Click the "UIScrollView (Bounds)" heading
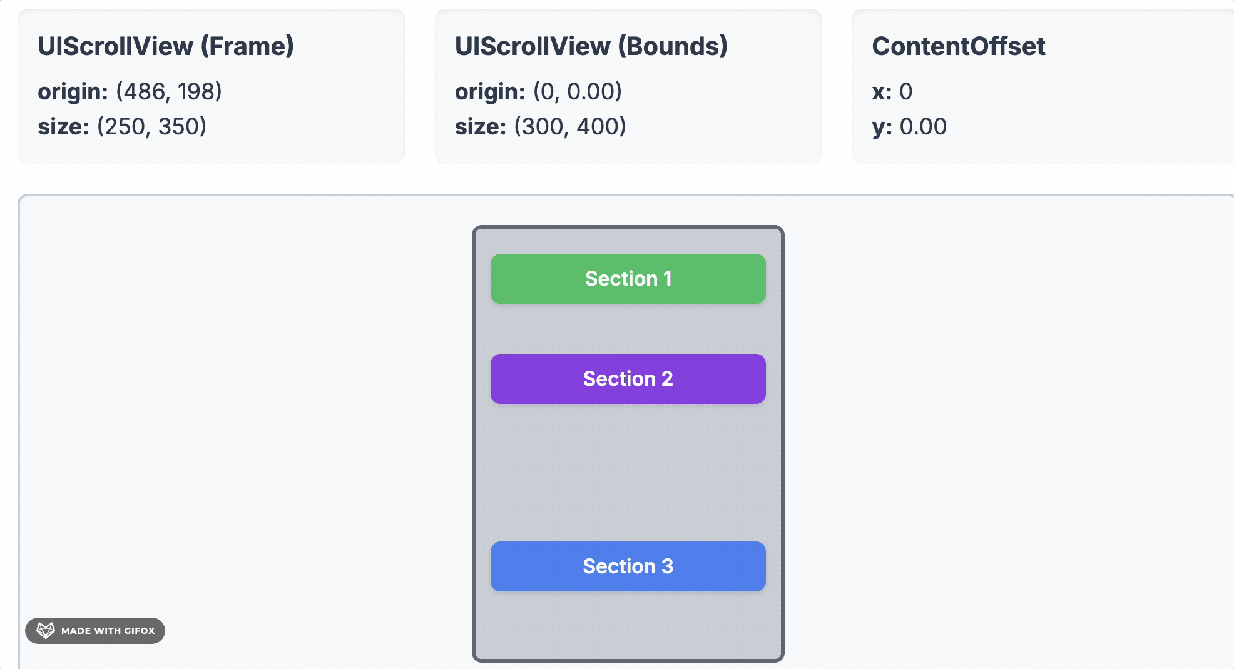Screen dimensions: 1234x669 click(x=591, y=46)
